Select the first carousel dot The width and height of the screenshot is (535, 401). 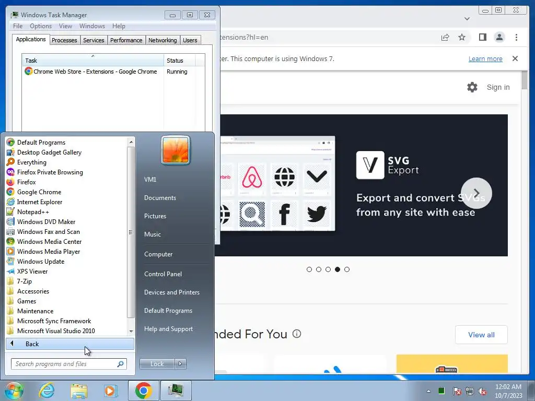[309, 269]
